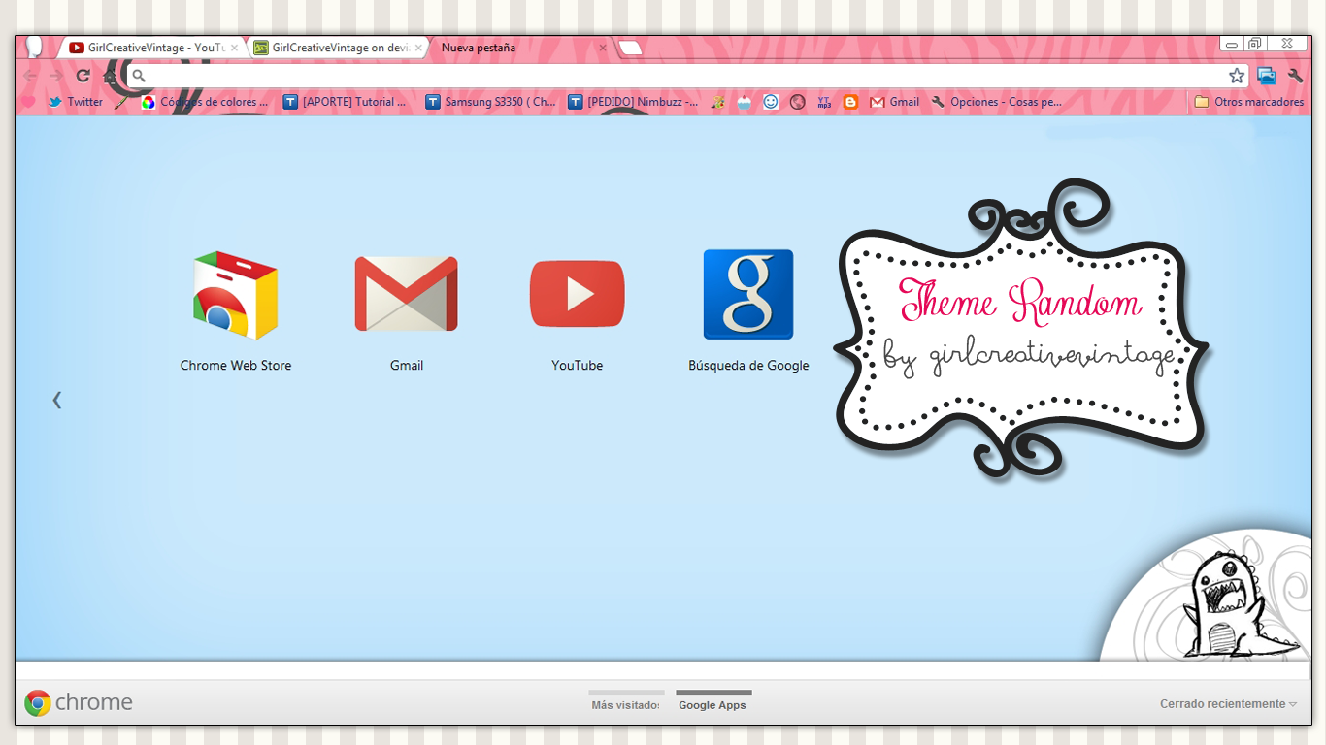Viewport: 1326px width, 745px height.
Task: Open a new tab with the button
Action: tap(630, 48)
